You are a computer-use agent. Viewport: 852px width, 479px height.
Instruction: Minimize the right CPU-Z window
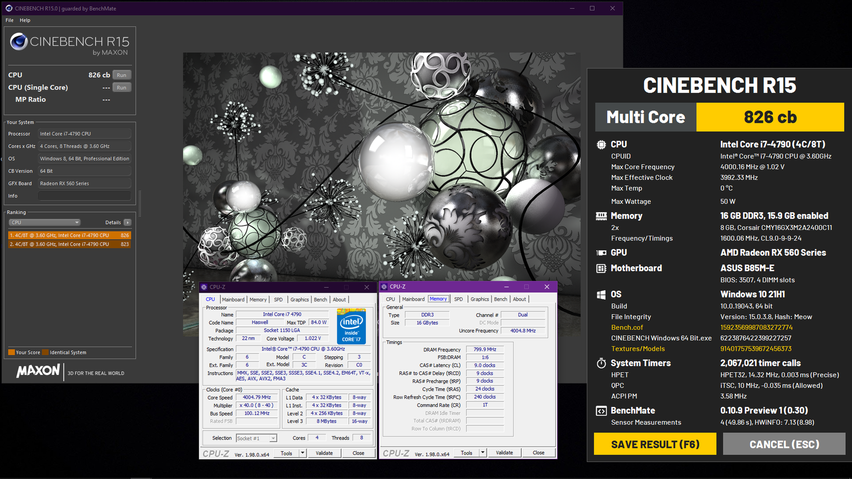(x=506, y=287)
